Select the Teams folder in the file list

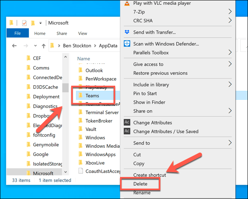point(92,96)
